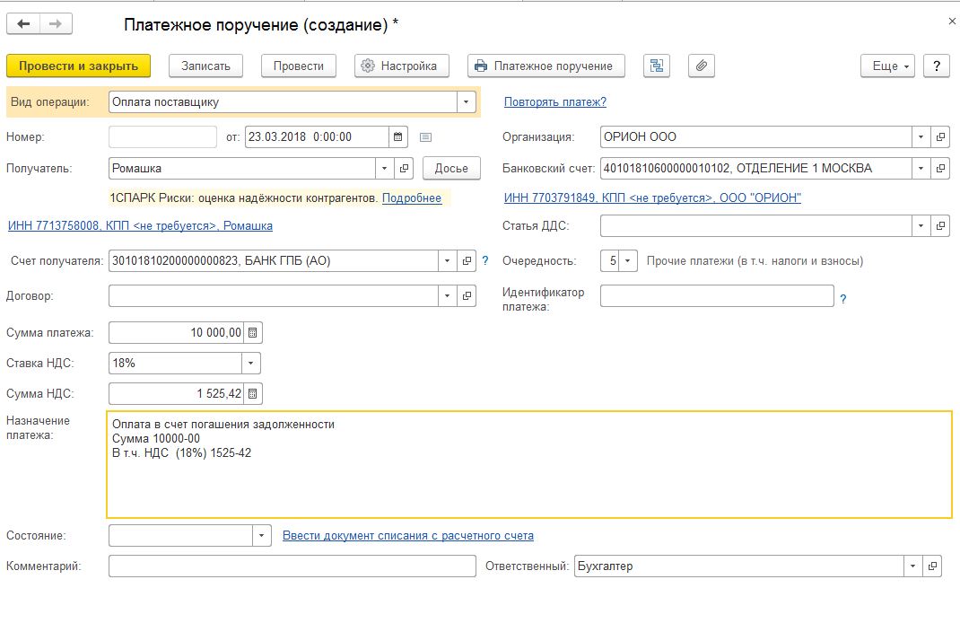This screenshot has height=632, width=960.
Task: Open Получатель record with open icon
Action: [x=404, y=168]
